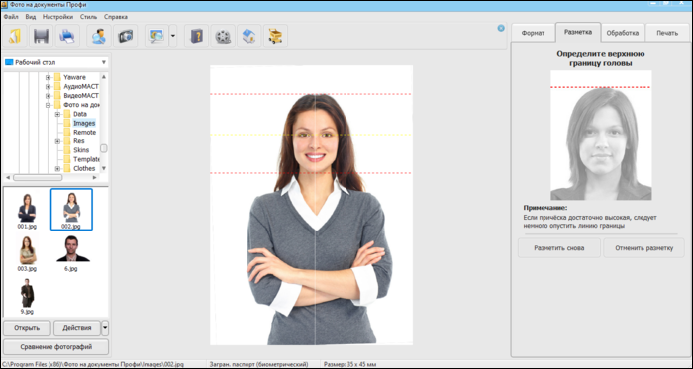Screen dimensions: 693x369
Task: Select the 9.jpg thumbnail
Action: coord(27,296)
